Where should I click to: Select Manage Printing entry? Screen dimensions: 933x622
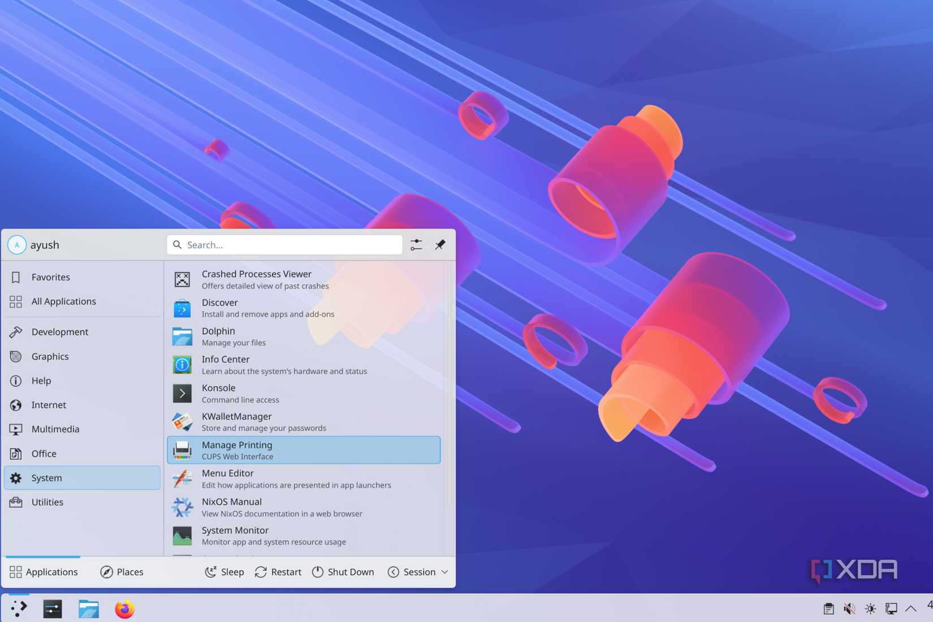[304, 450]
